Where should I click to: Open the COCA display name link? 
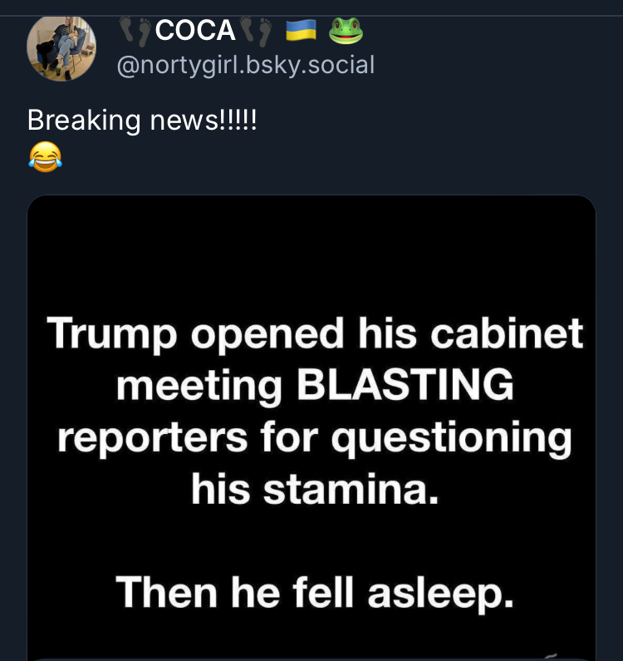(x=195, y=31)
